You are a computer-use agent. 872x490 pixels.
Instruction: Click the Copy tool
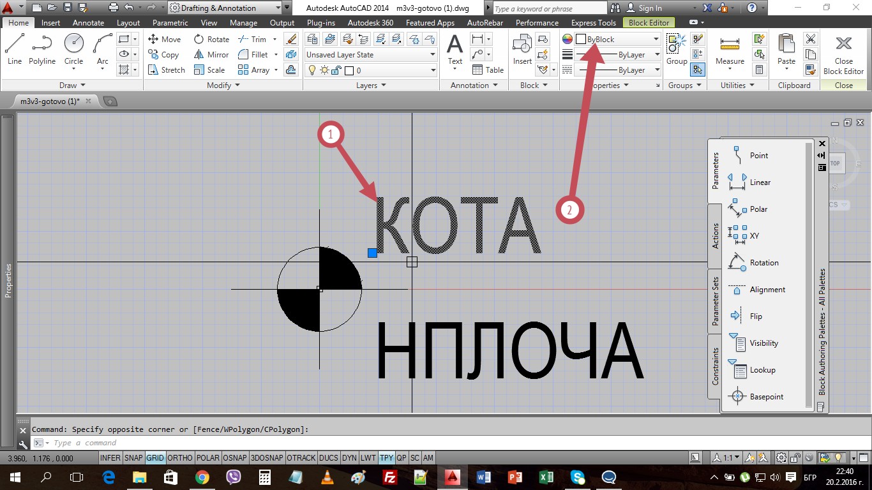163,55
